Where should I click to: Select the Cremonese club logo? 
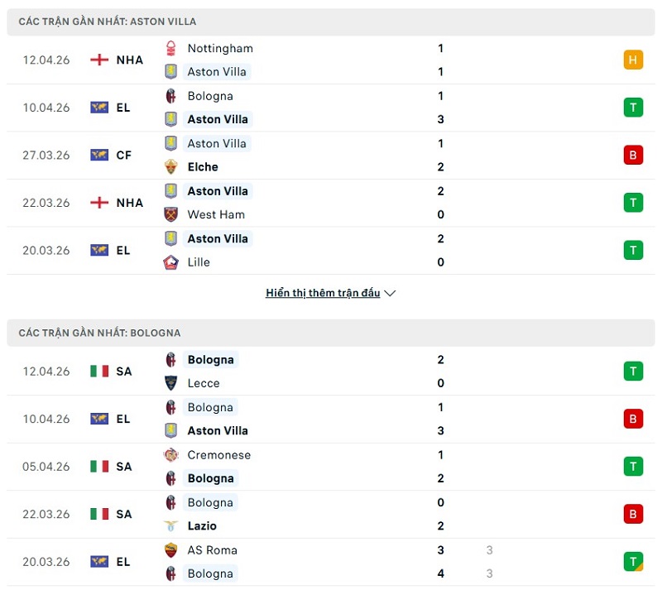171,454
